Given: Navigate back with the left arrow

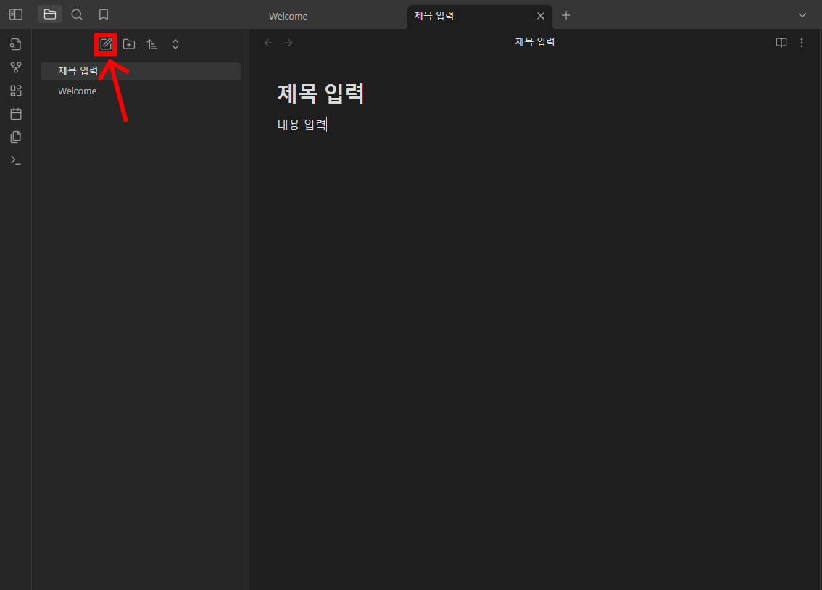Looking at the screenshot, I should (x=268, y=43).
